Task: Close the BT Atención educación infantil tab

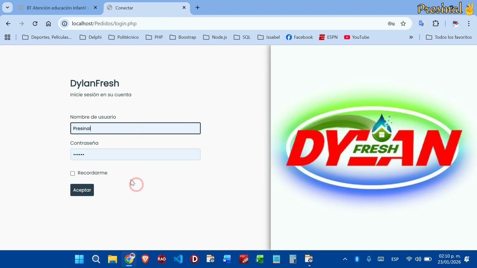Action: pos(95,7)
